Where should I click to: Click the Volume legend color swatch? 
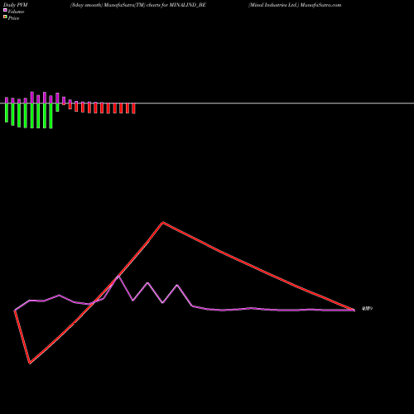pyautogui.click(x=5, y=10)
